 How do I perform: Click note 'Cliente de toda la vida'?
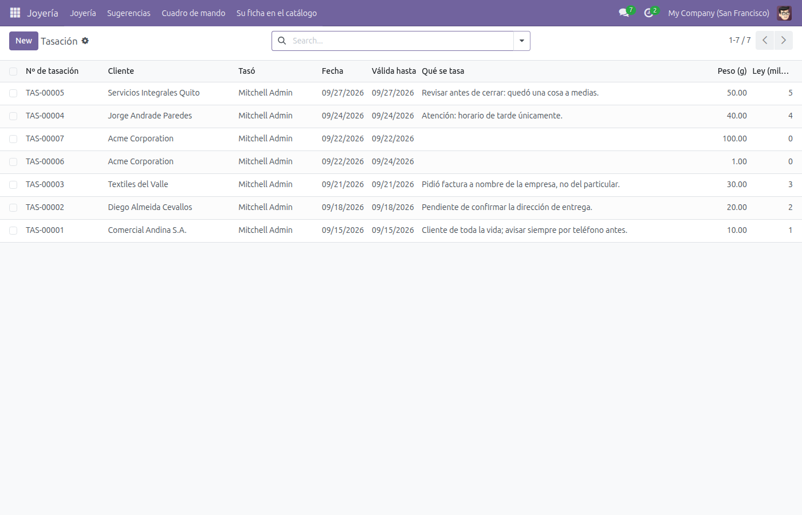point(524,230)
